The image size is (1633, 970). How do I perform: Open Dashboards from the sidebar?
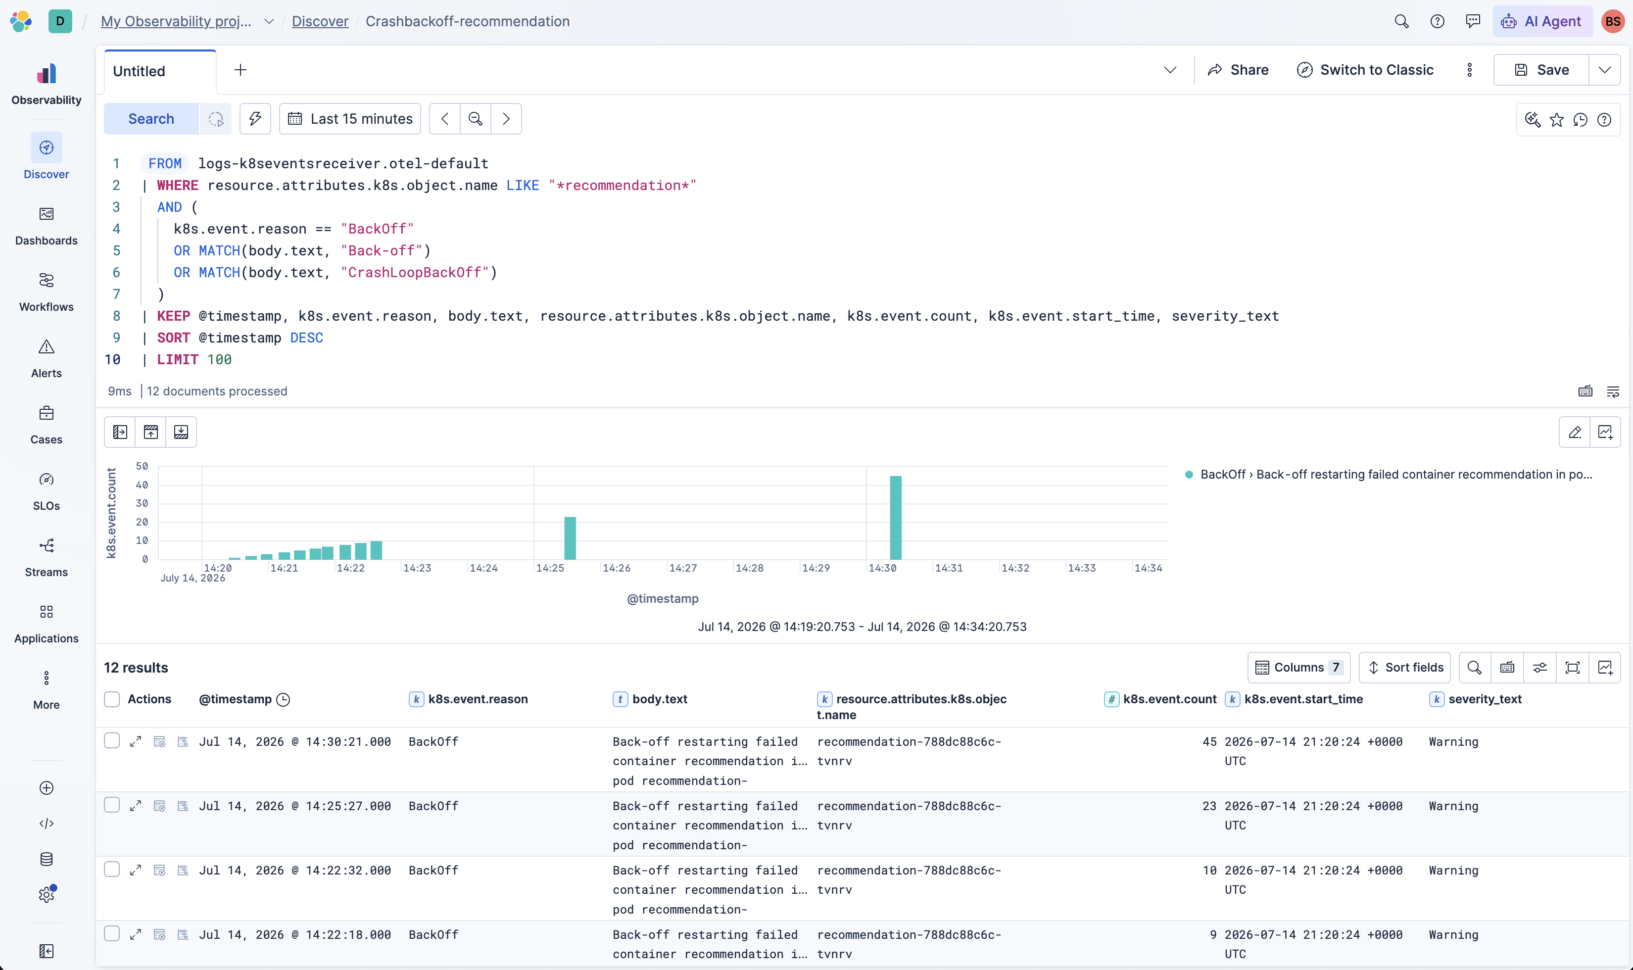47,226
